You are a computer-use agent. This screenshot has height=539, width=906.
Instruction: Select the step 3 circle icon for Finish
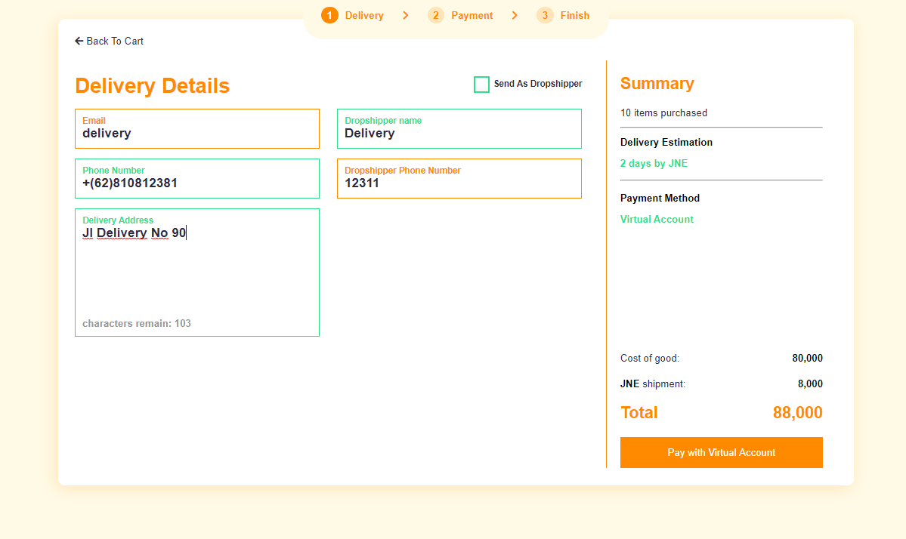[x=545, y=16]
